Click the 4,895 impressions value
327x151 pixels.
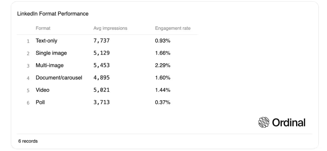[x=102, y=78]
